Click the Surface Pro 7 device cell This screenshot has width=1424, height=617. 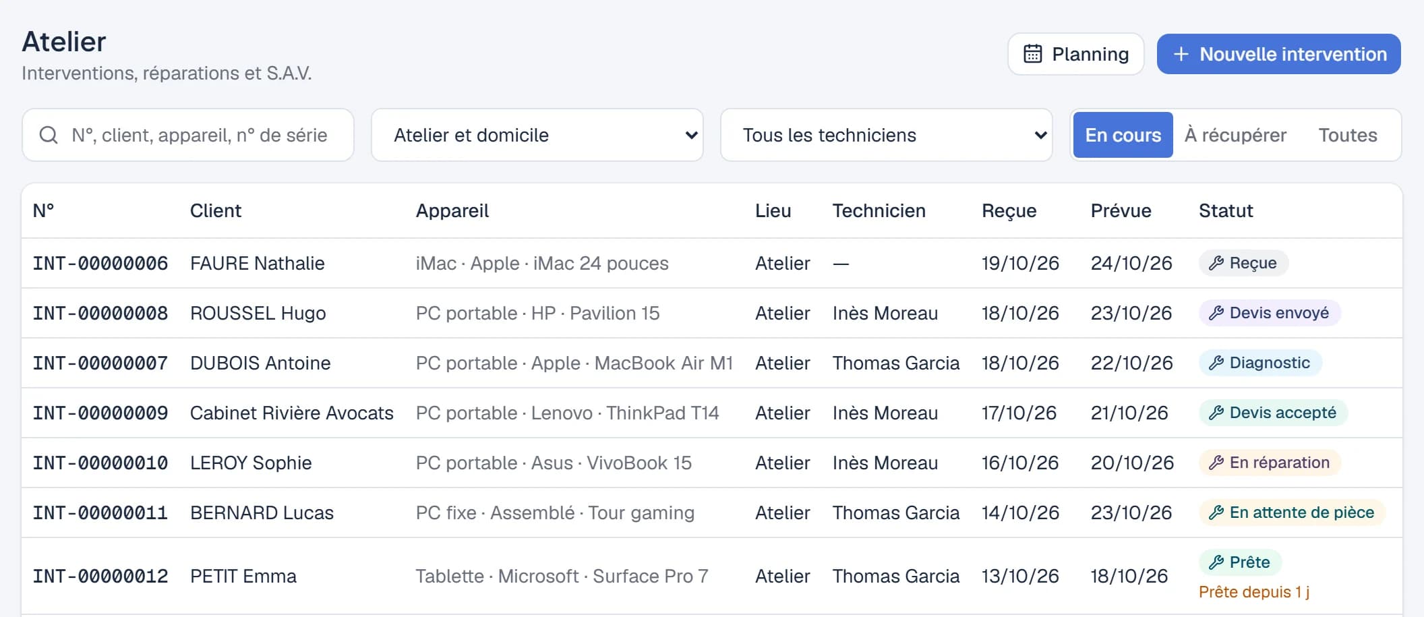(562, 576)
